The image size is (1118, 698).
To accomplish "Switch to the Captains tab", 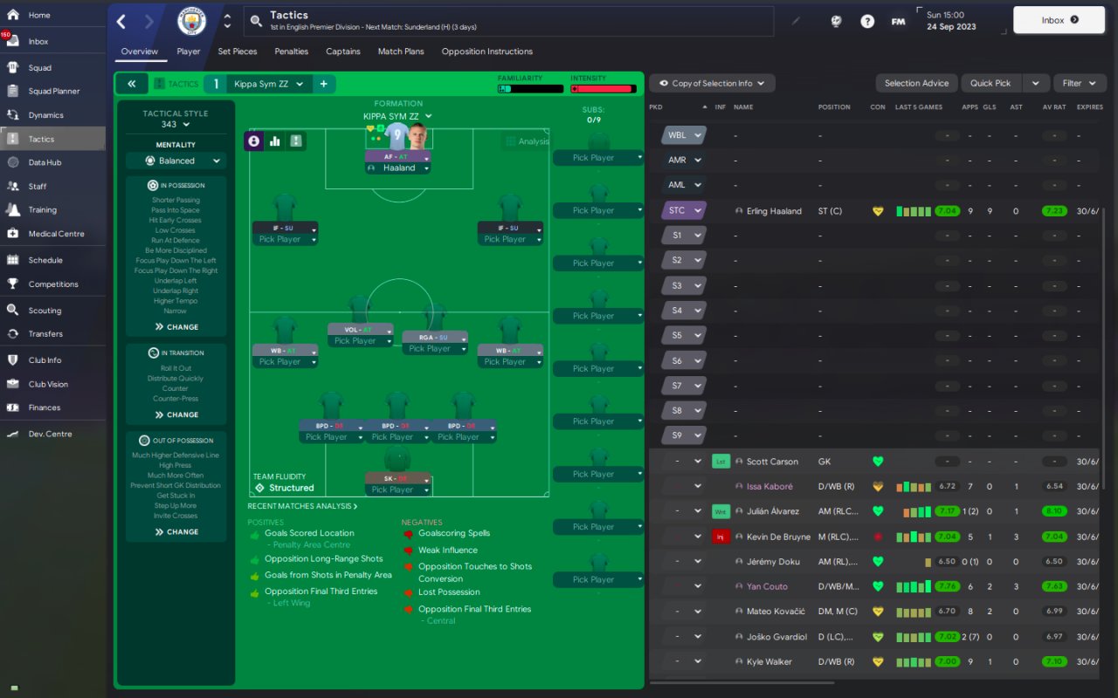I will pyautogui.click(x=343, y=51).
